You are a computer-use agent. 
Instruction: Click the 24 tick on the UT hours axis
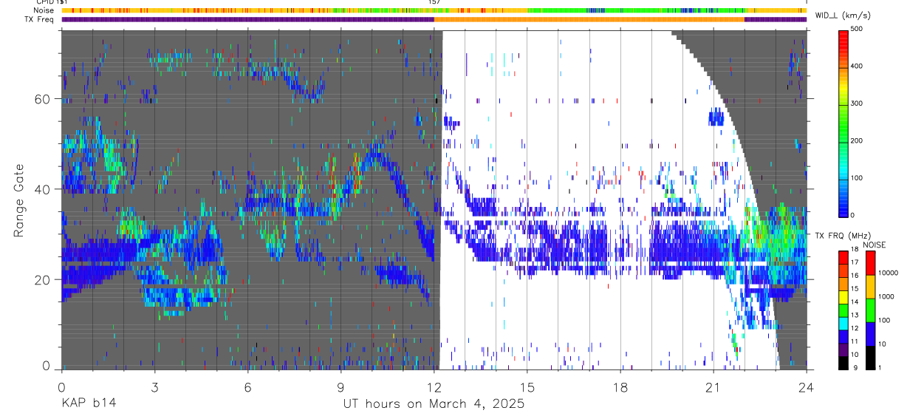[x=807, y=386]
